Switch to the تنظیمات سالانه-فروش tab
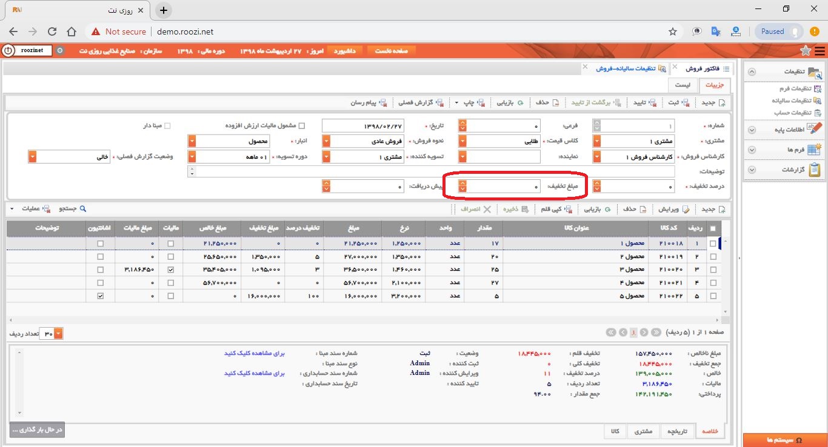 pyautogui.click(x=626, y=68)
